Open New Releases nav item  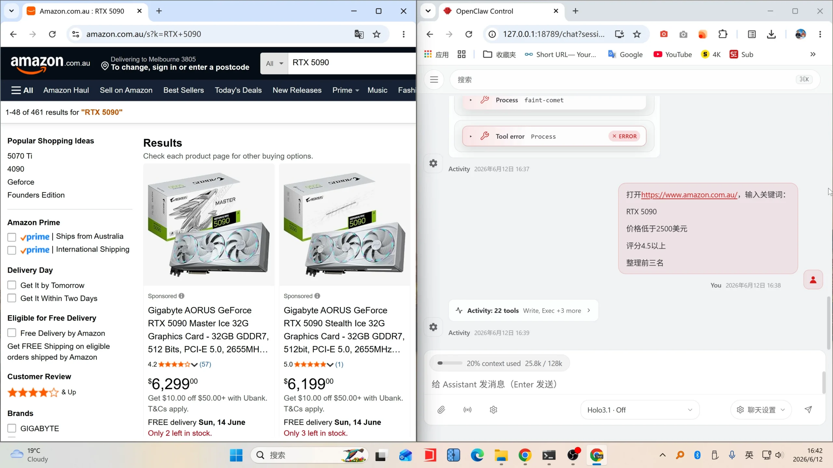pos(297,90)
